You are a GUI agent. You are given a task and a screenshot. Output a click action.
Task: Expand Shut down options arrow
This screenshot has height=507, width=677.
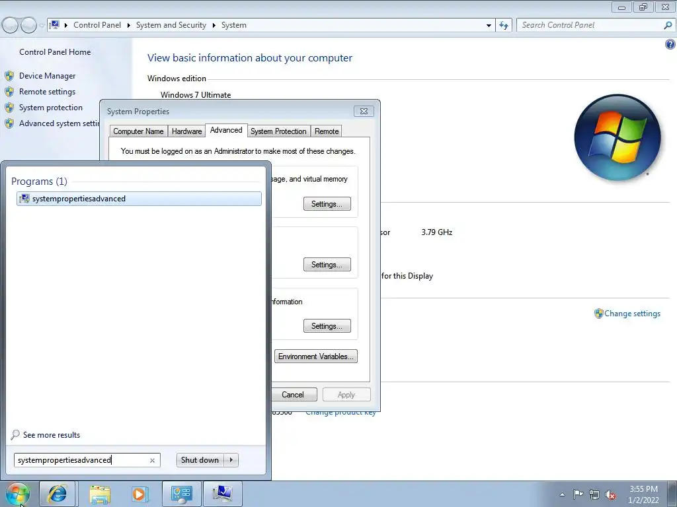click(x=231, y=460)
